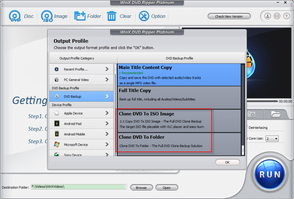The height and width of the screenshot is (199, 294).
Task: Click the video preview progress slider
Action: (x=262, y=101)
